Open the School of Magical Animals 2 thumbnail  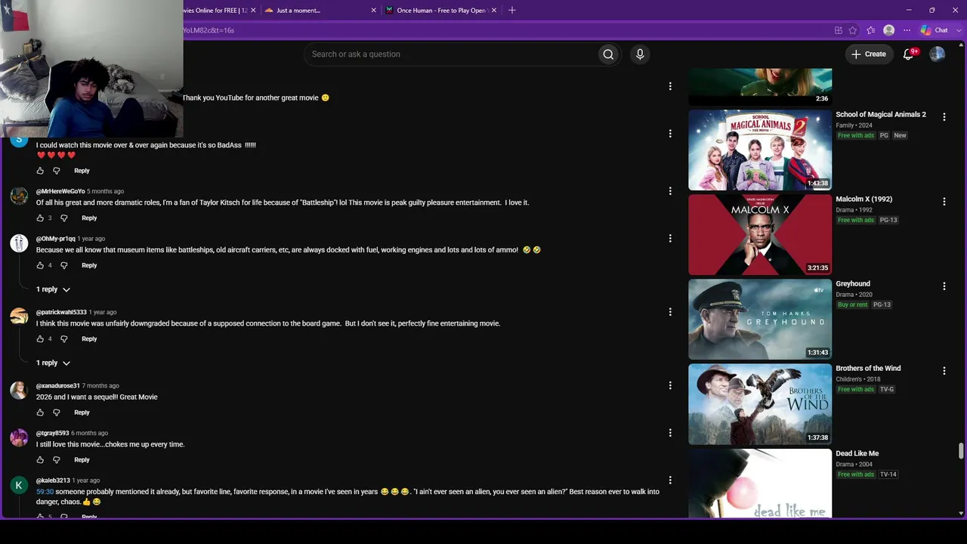tap(760, 150)
